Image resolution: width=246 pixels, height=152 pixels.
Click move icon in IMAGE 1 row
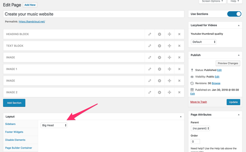(169, 69)
